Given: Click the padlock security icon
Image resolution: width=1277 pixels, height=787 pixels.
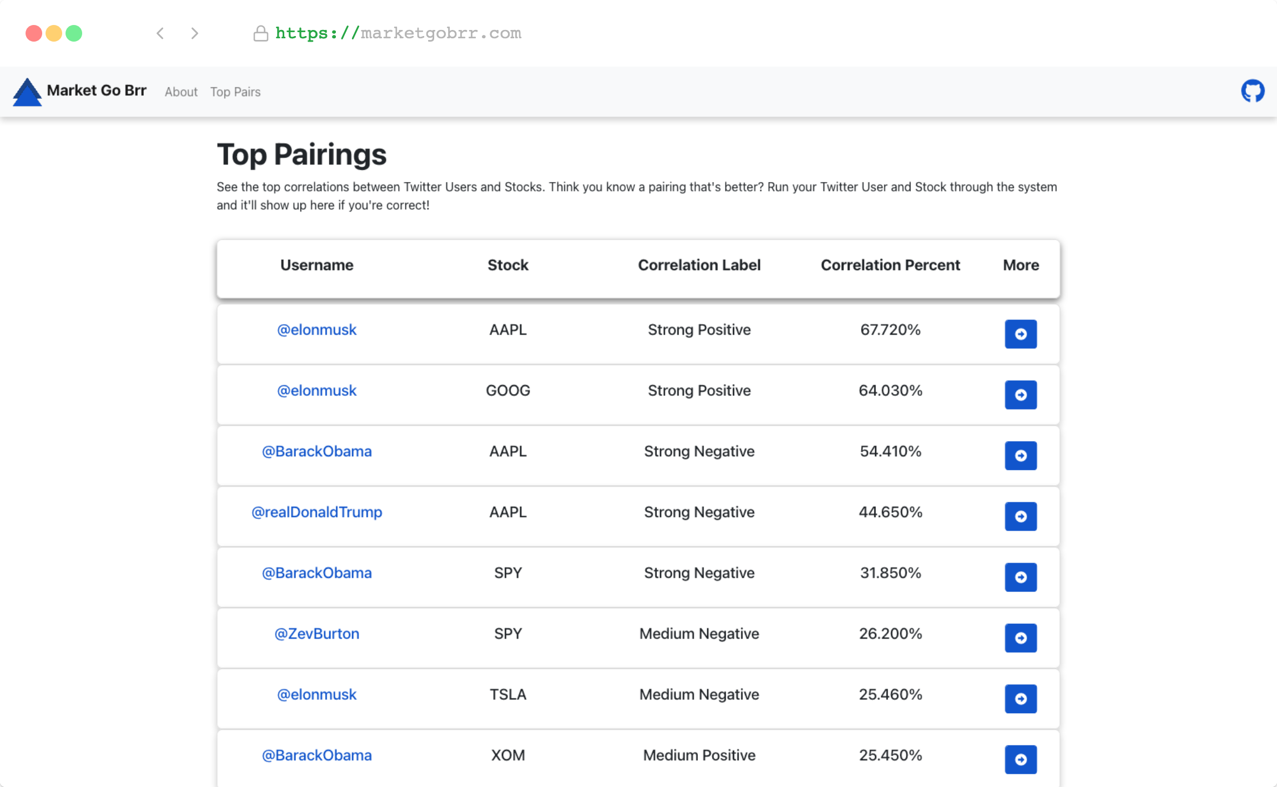Looking at the screenshot, I should coord(260,34).
